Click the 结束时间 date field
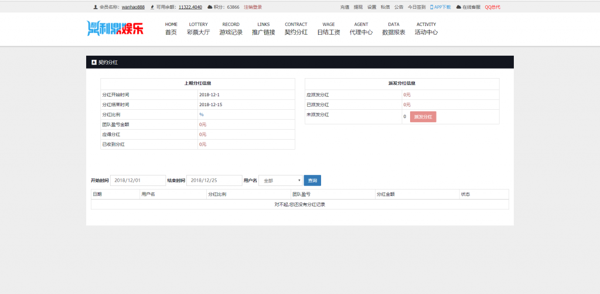 coord(214,181)
